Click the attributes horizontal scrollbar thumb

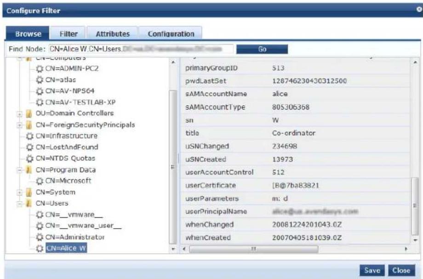point(254,249)
